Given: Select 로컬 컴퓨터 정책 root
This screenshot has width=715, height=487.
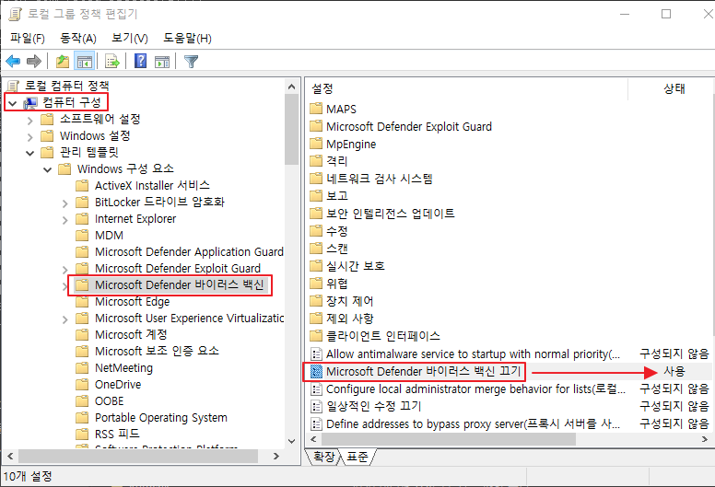Looking at the screenshot, I should click(66, 86).
